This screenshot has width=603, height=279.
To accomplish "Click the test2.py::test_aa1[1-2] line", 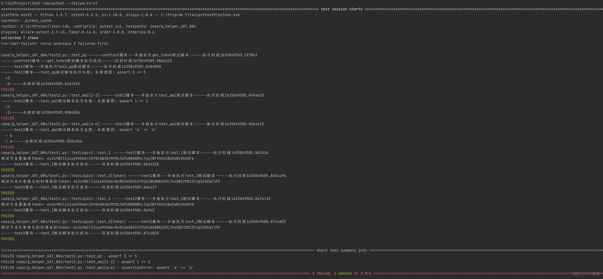I will (133, 95).
